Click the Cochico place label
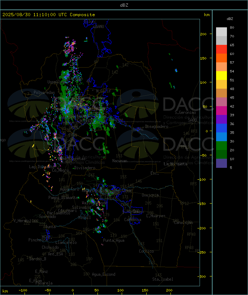This screenshot has height=295, width=248. tap(146, 251)
